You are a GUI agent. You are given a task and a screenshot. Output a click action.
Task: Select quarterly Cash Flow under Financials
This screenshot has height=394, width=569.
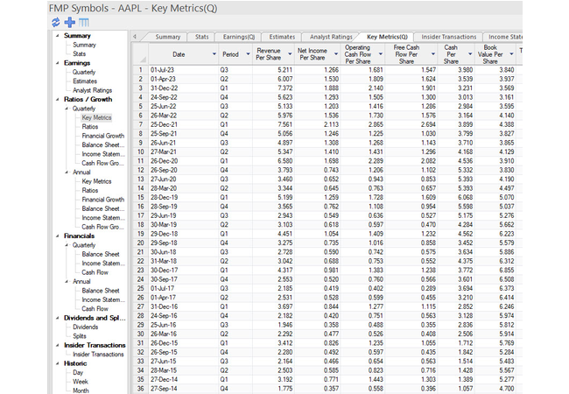point(95,272)
